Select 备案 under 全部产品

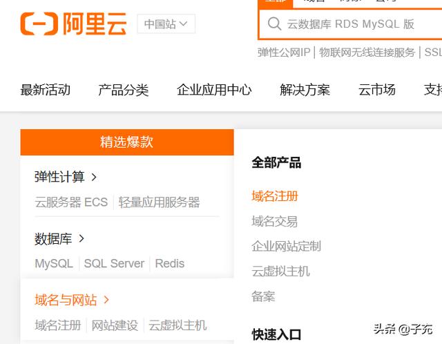pyautogui.click(x=263, y=296)
